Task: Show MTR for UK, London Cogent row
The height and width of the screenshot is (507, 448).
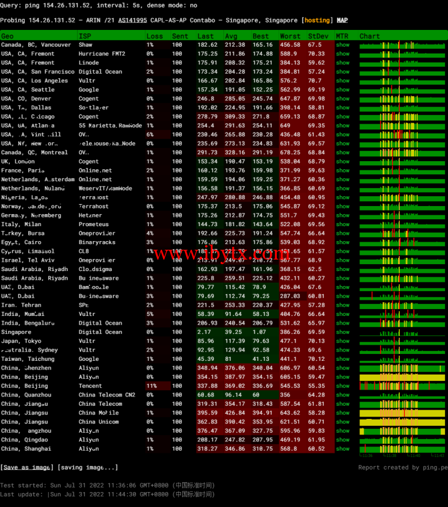Action: click(x=342, y=162)
